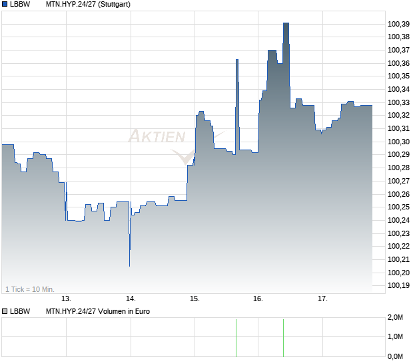Image resolution: width=413 pixels, height=363 pixels.
Task: Click the 0,0M volume axis label
Action: point(395,357)
